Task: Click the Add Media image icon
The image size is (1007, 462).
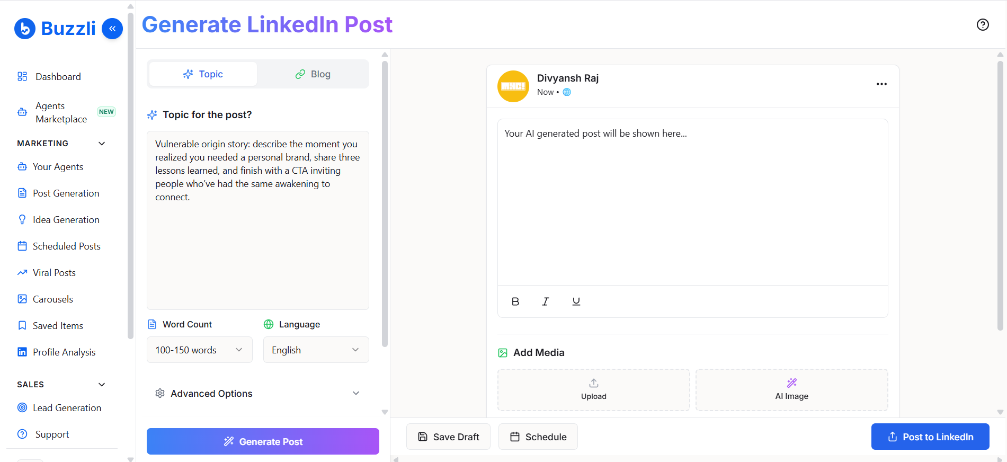Action: coord(503,353)
